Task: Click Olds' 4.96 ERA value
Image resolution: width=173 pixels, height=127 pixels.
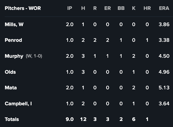Action: point(164,72)
